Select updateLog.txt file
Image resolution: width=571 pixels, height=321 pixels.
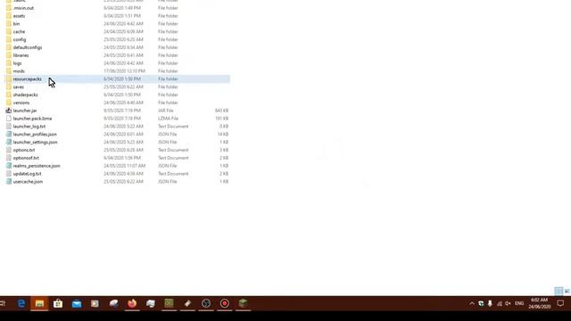[x=27, y=174]
